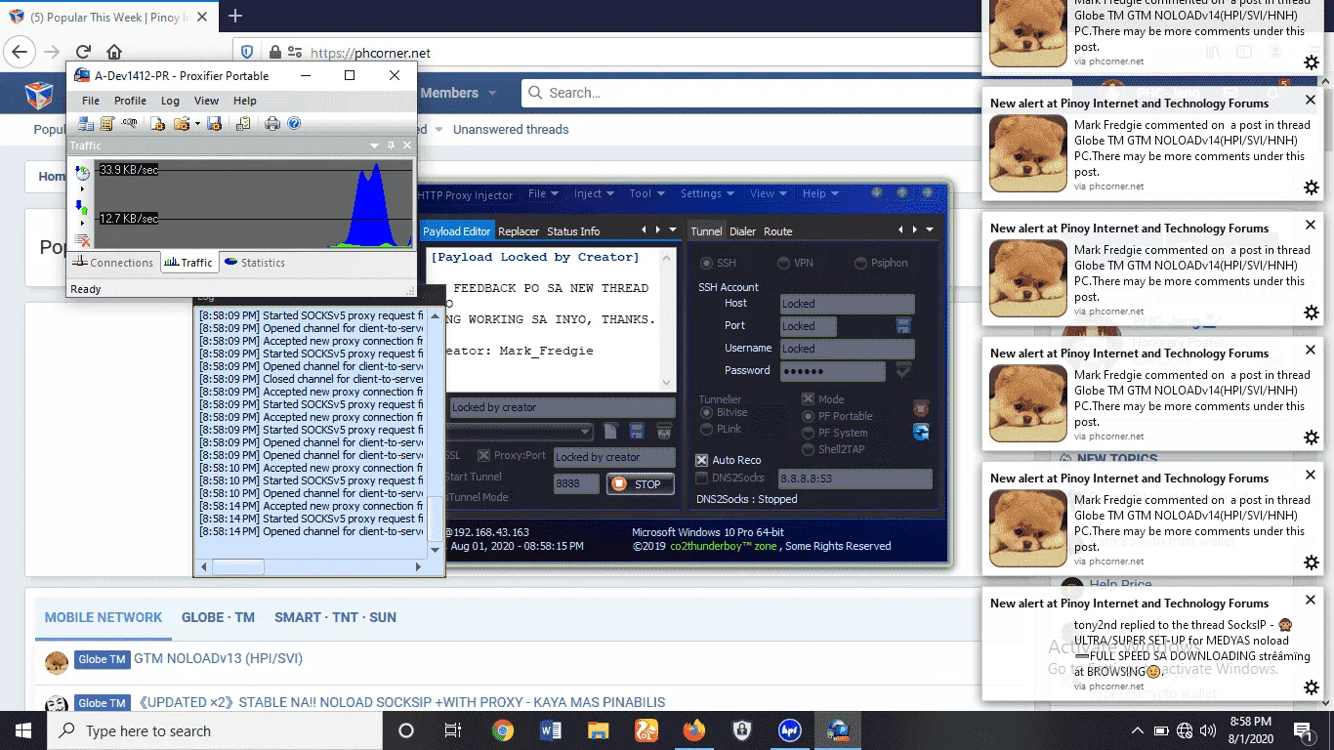Switch to the Dialer tab
The width and height of the screenshot is (1334, 750).
click(742, 231)
